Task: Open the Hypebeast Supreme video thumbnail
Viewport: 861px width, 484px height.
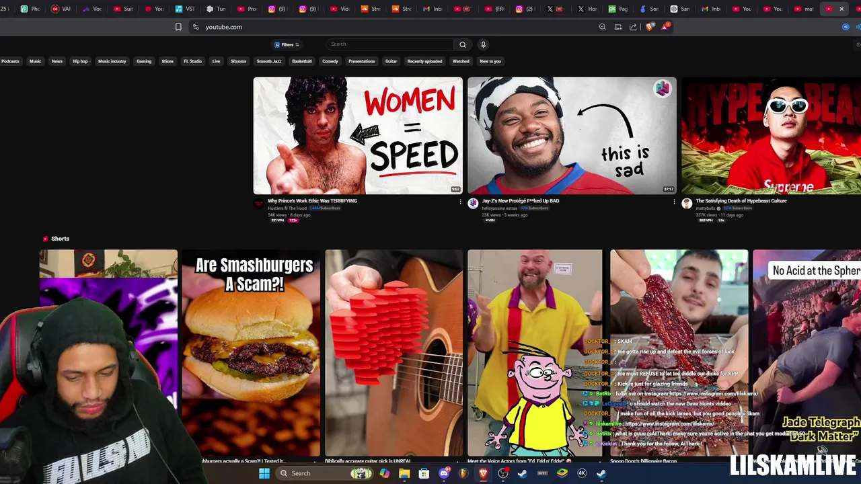Action: pyautogui.click(x=772, y=136)
